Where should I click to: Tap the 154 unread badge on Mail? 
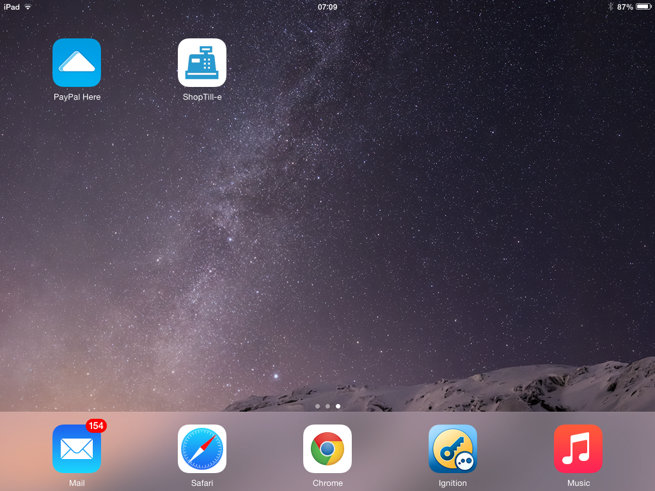click(x=96, y=426)
